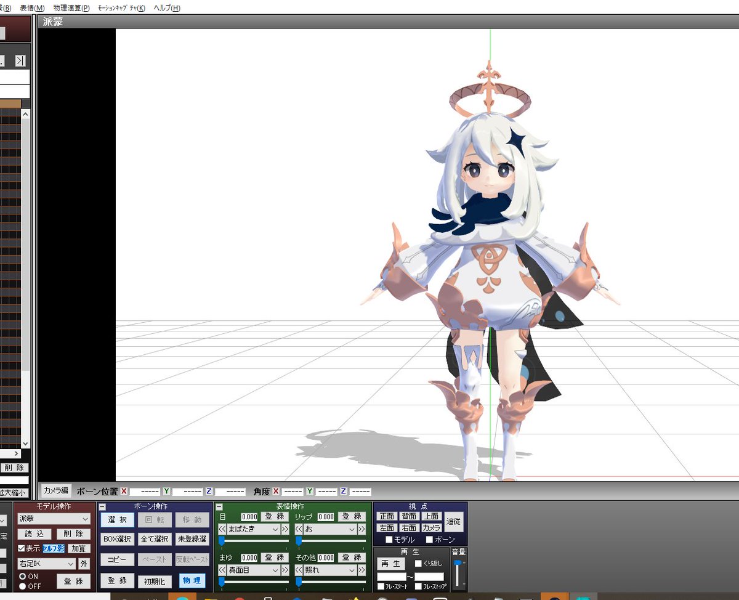Toggle 表示 model display checkbox
739x600 pixels.
pos(21,548)
